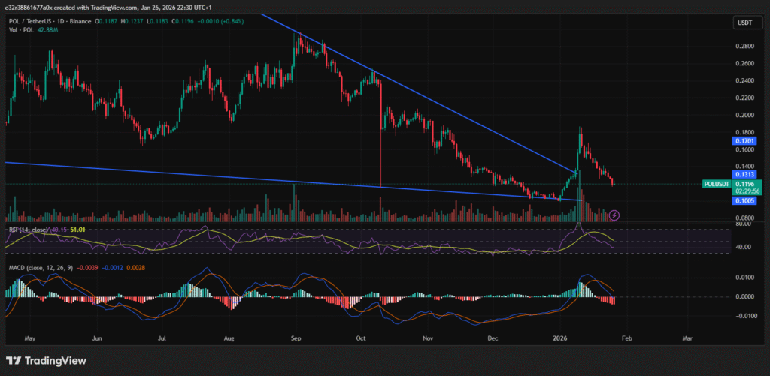This screenshot has height=376, width=770.
Task: Click the purple lightning bolt icon
Action: [x=614, y=215]
